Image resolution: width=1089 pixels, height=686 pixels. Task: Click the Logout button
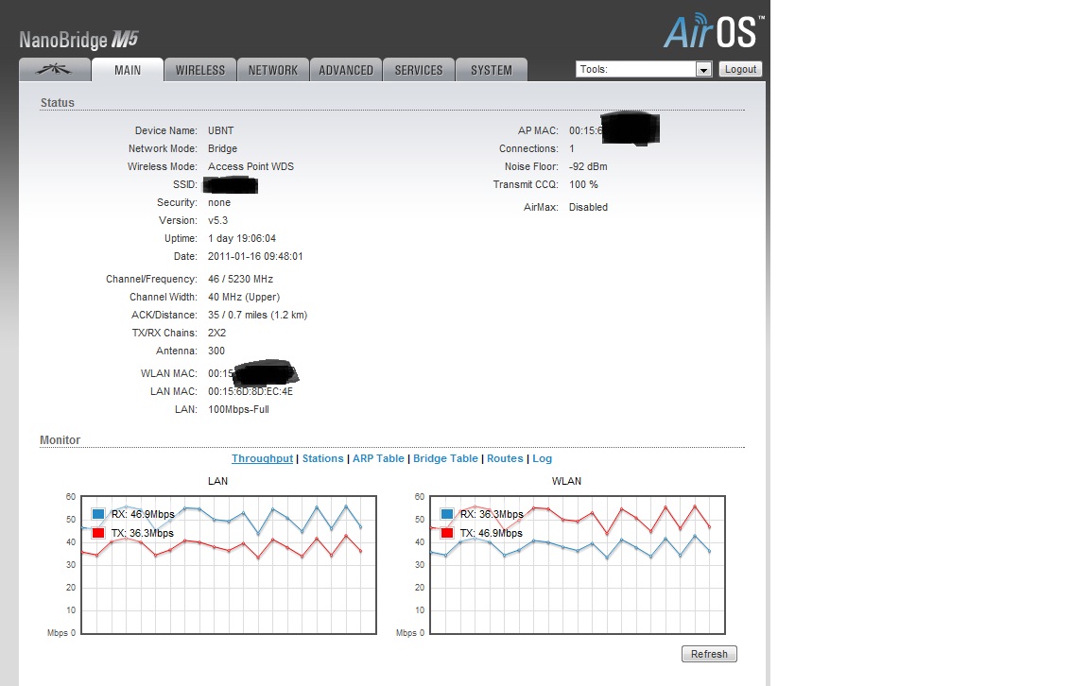coord(740,69)
